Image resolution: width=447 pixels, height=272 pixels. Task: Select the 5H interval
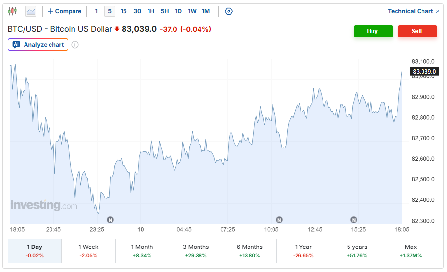[x=165, y=11]
